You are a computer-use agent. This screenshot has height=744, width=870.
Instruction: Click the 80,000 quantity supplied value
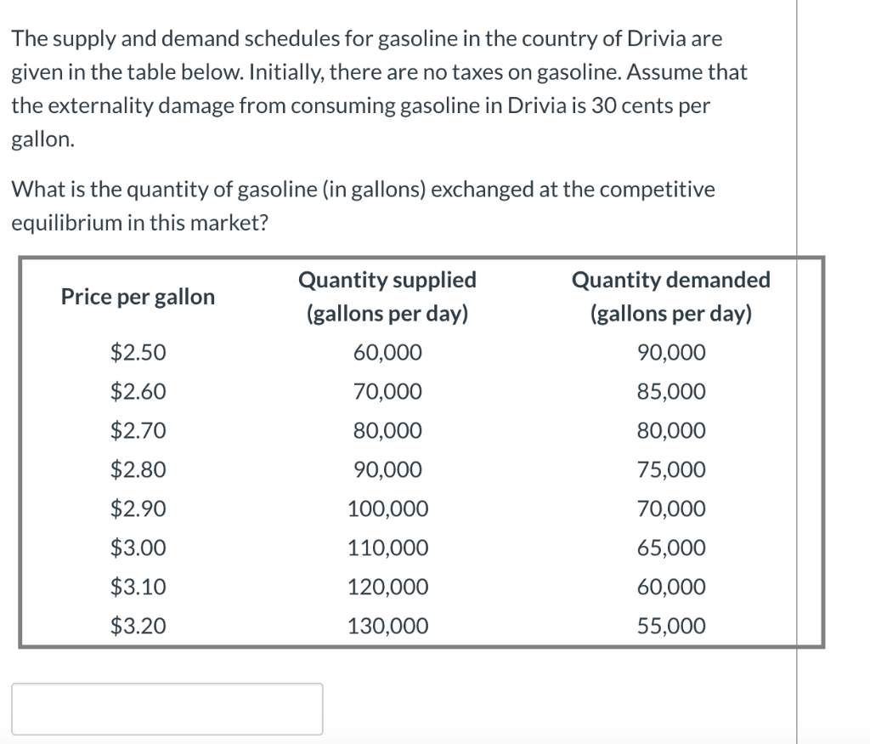coord(387,430)
